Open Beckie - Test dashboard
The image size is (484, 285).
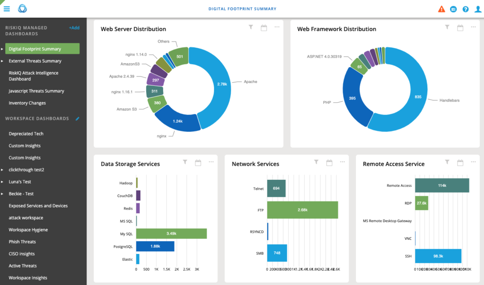(21, 194)
